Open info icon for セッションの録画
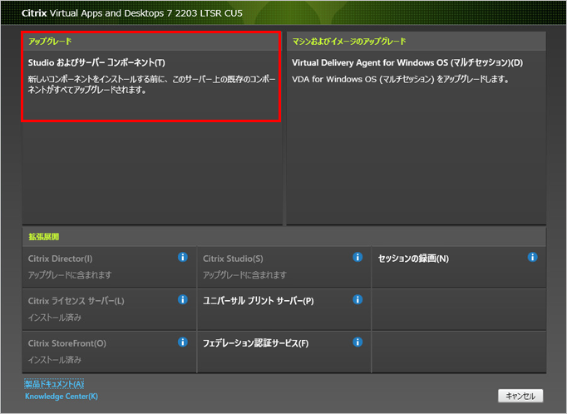The image size is (567, 414). pyautogui.click(x=532, y=257)
